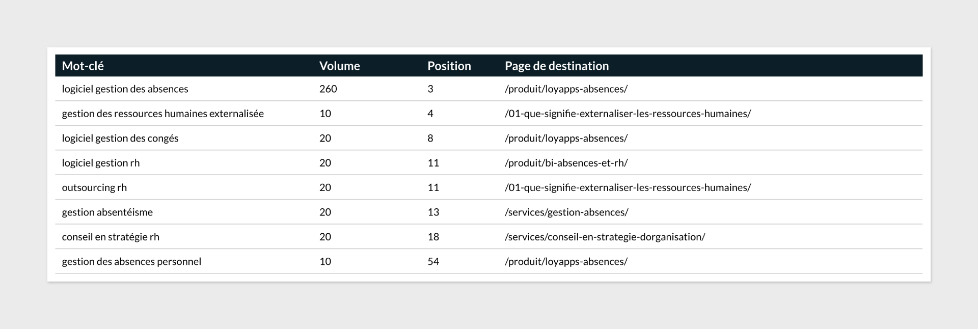Click the Page de destination header

click(x=556, y=66)
